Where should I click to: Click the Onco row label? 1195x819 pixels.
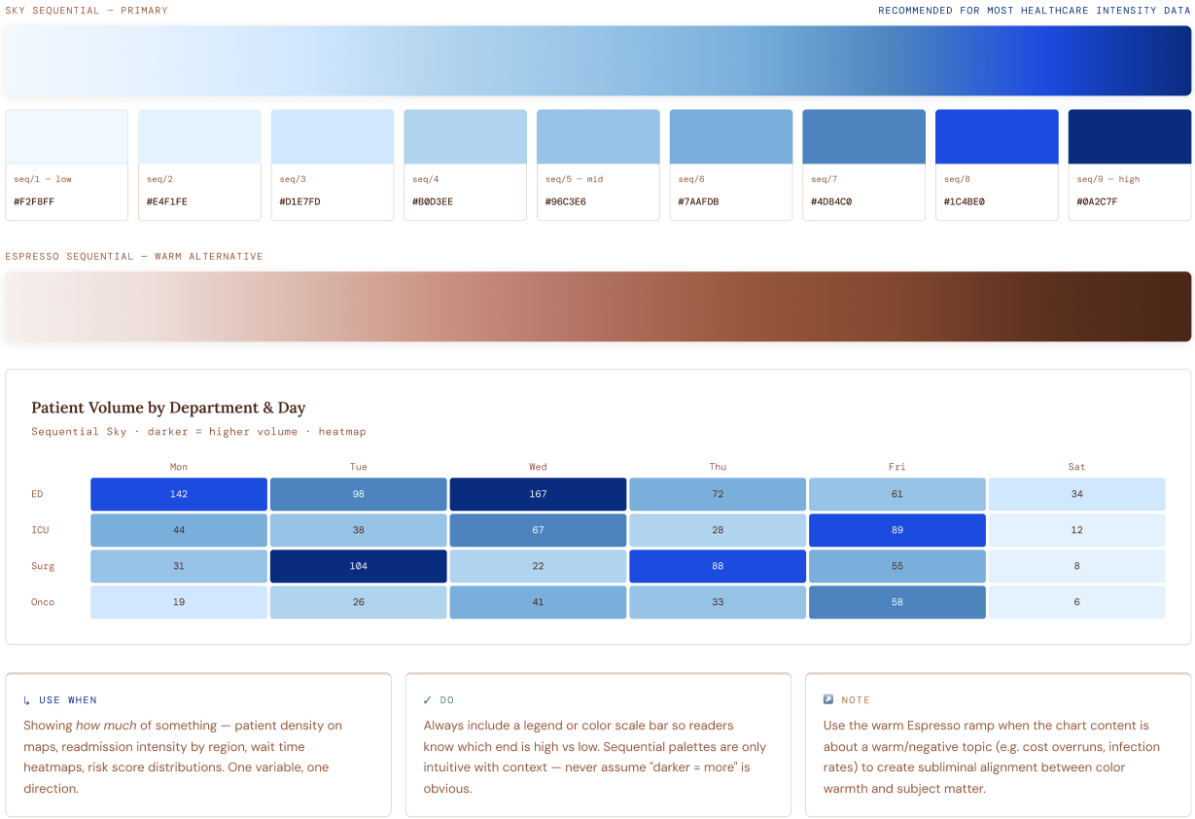pos(43,602)
